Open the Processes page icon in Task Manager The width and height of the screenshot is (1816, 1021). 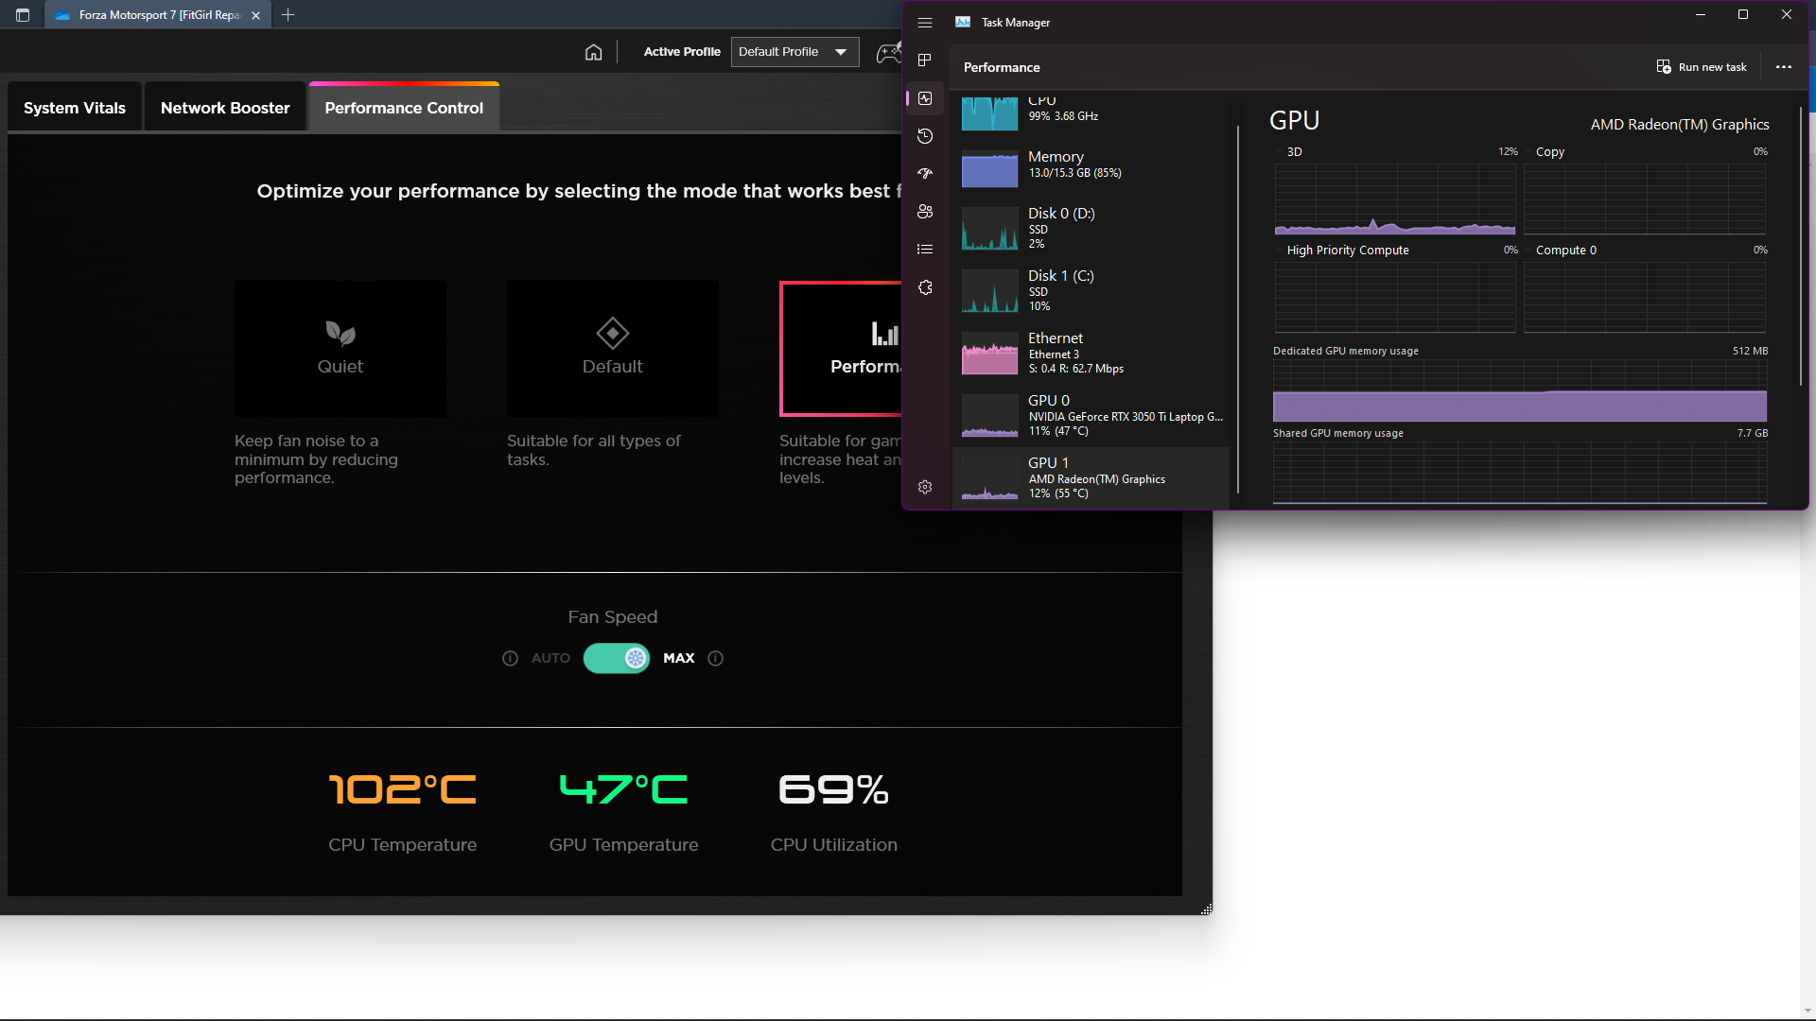(x=925, y=60)
